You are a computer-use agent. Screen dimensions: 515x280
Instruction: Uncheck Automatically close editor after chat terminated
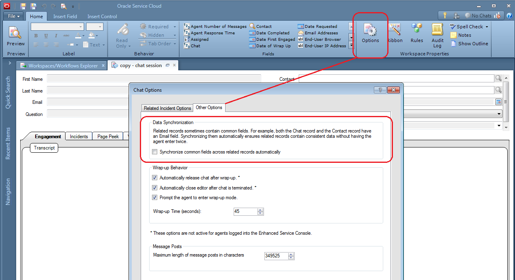pyautogui.click(x=155, y=188)
